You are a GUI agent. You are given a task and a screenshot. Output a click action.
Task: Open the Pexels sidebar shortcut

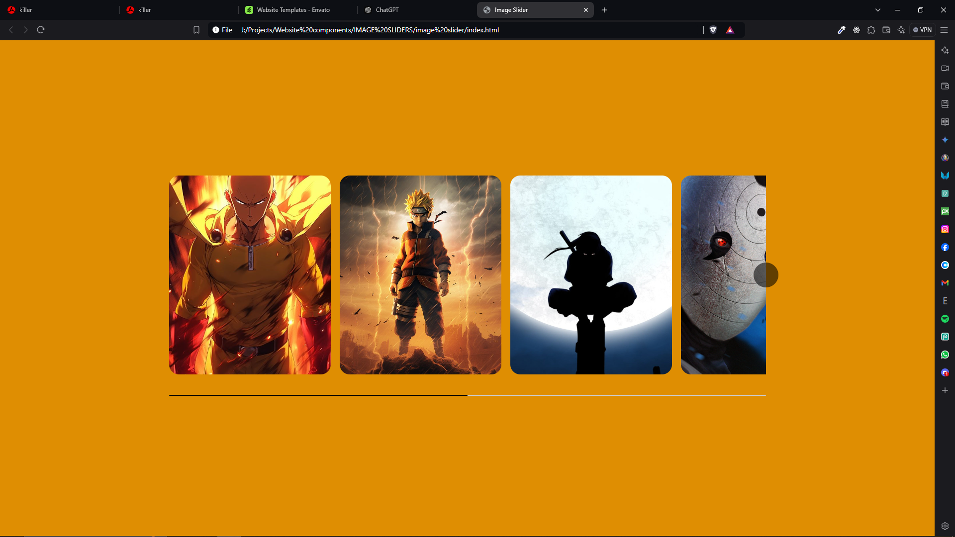tap(945, 193)
